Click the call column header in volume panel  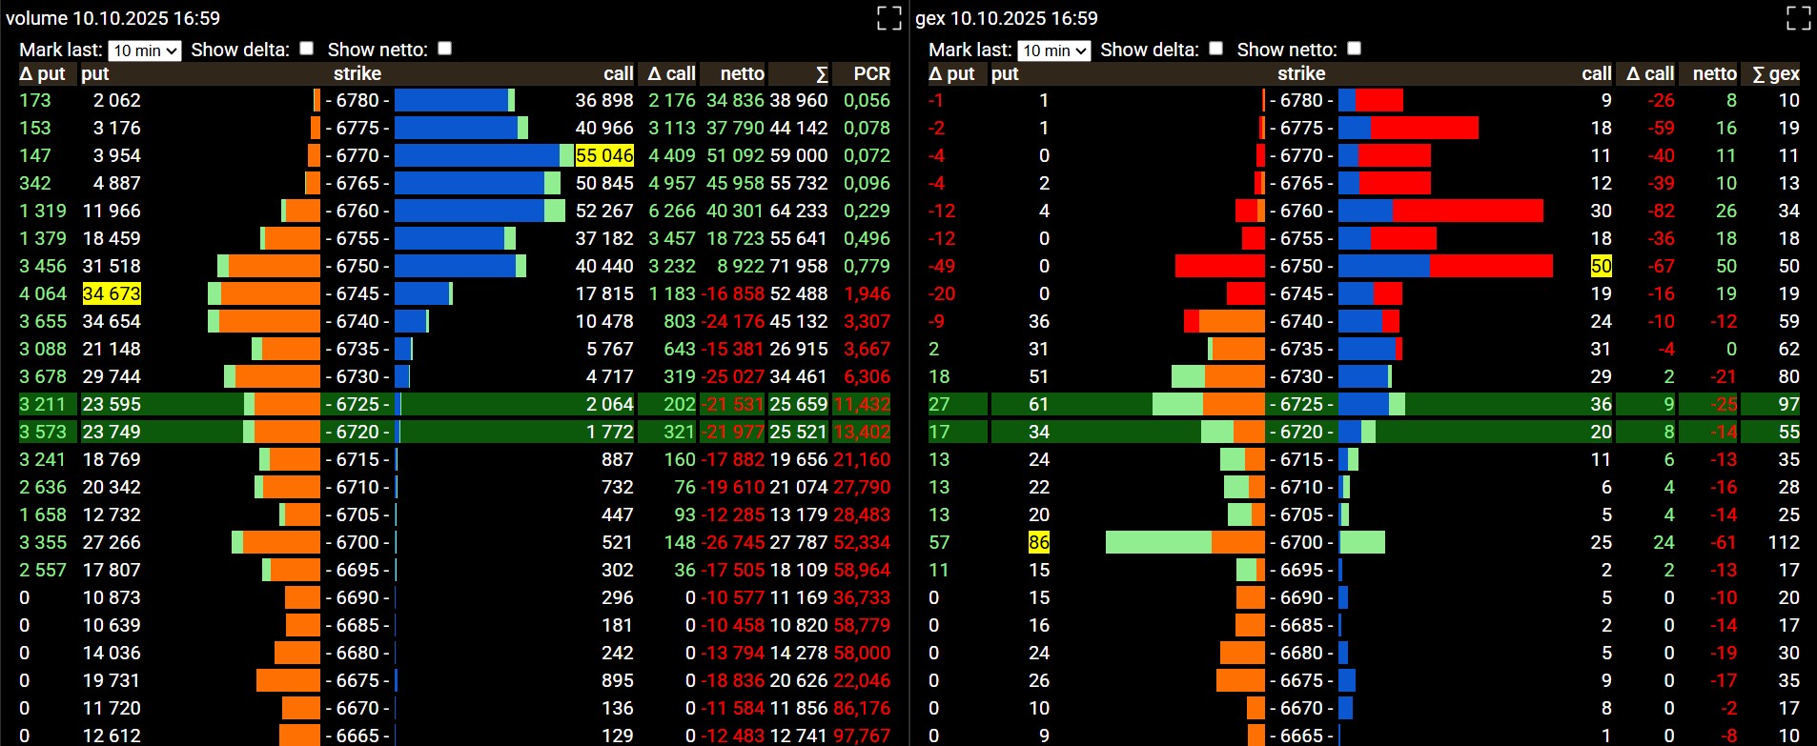click(618, 73)
